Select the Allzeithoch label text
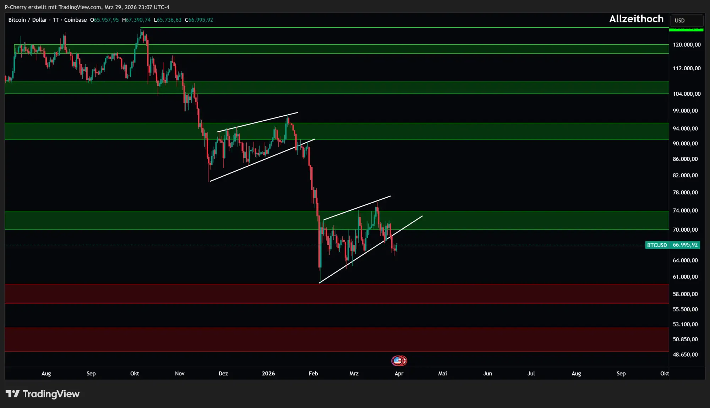 pos(636,19)
